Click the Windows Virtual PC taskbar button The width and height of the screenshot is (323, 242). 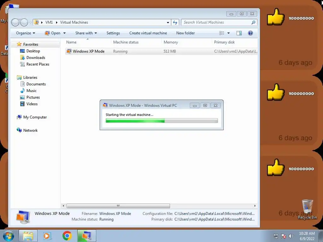click(87, 236)
